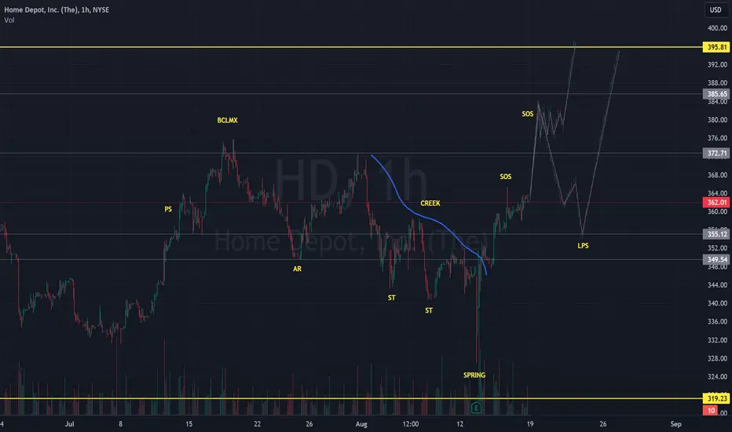Select the 372.71 price level label
732x432 pixels.
716,153
